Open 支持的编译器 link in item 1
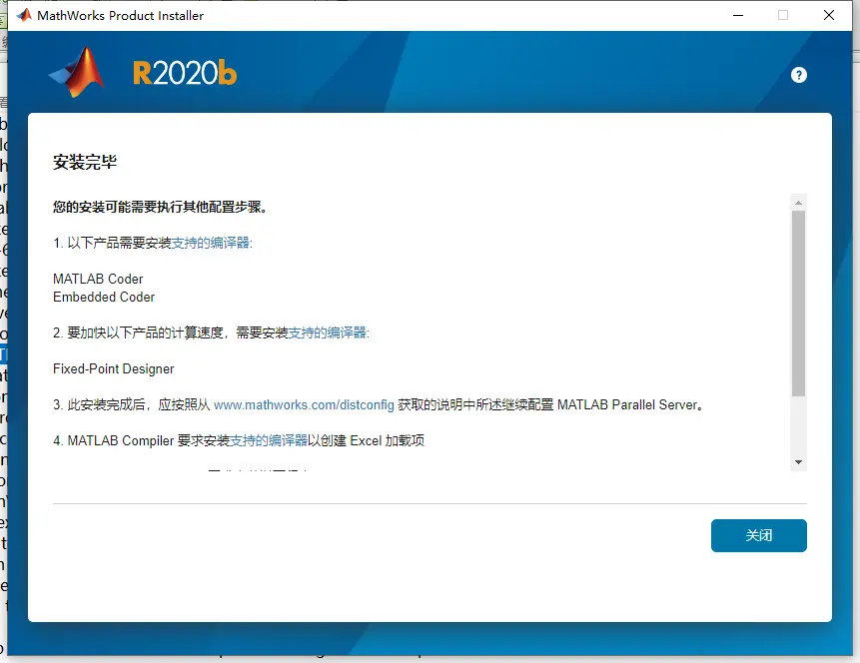 [211, 243]
